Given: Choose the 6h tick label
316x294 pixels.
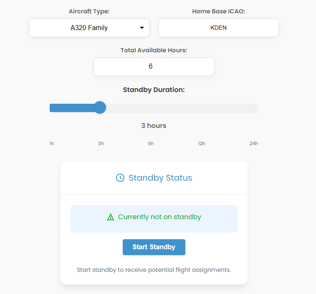Looking at the screenshot, I should (151, 143).
